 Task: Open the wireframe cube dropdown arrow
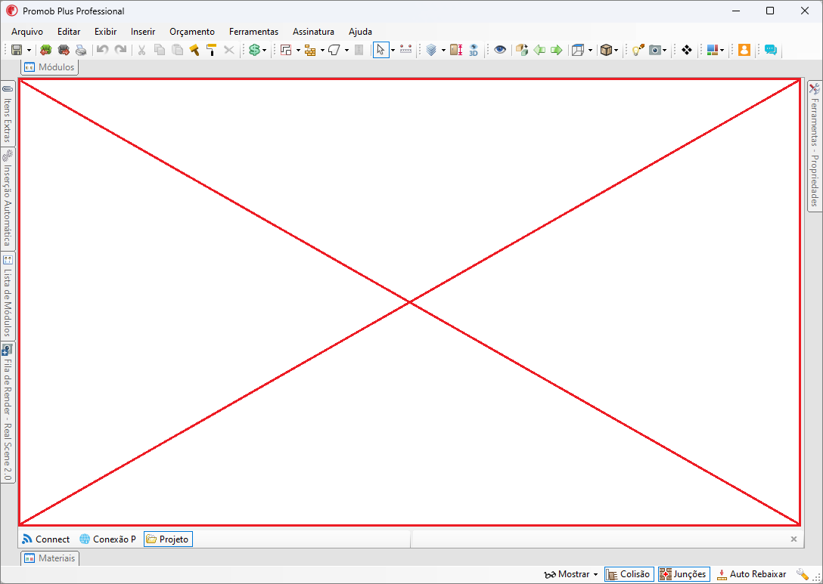click(591, 51)
